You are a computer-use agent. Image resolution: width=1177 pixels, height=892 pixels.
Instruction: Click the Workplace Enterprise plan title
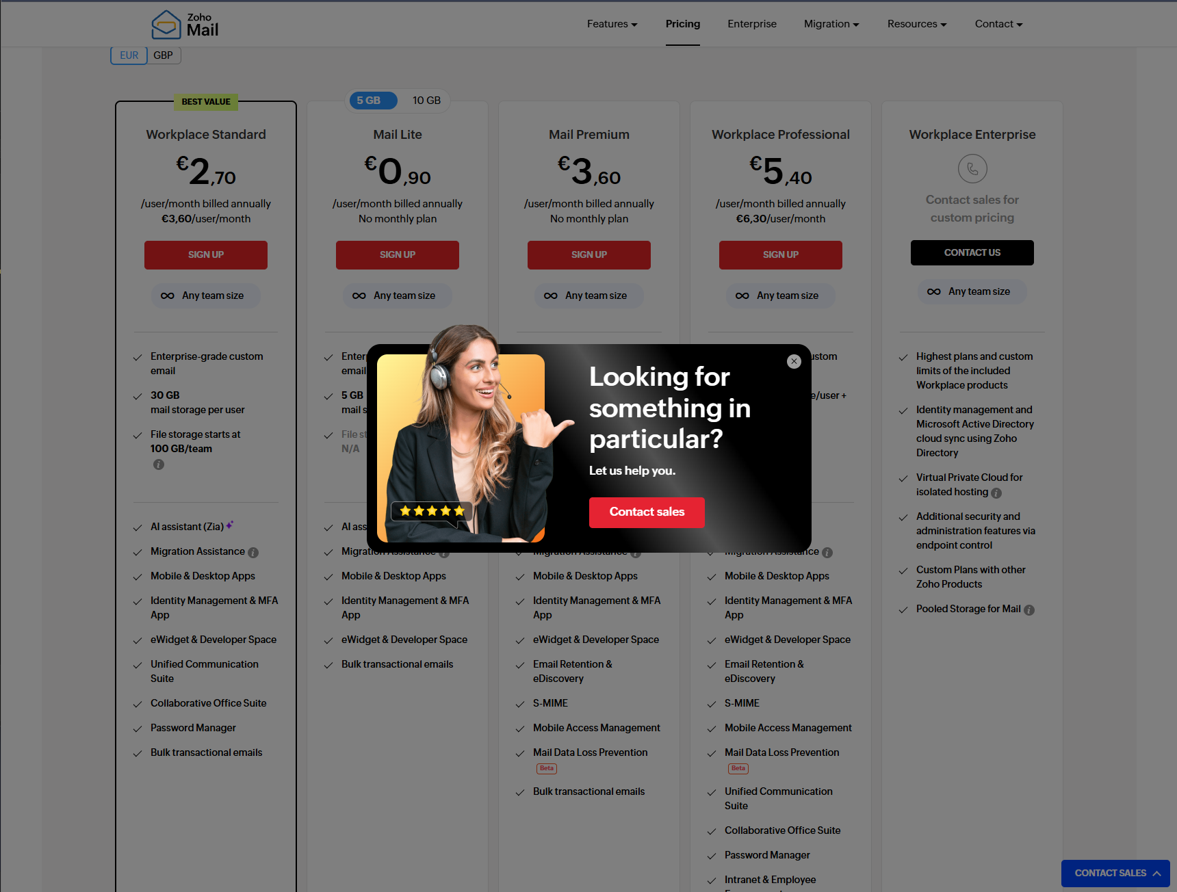pyautogui.click(x=972, y=135)
